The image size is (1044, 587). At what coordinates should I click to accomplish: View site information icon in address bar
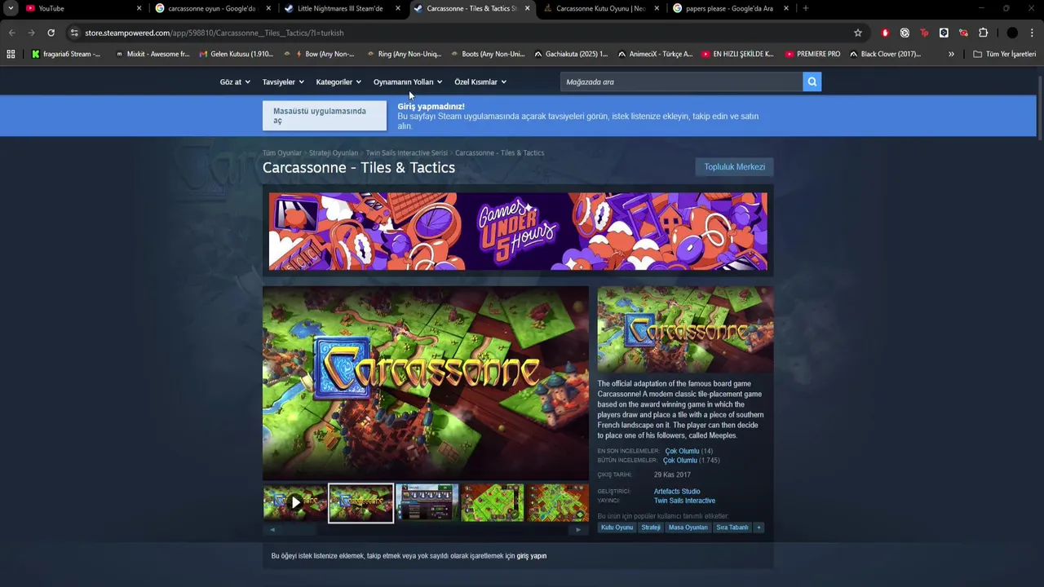74,33
